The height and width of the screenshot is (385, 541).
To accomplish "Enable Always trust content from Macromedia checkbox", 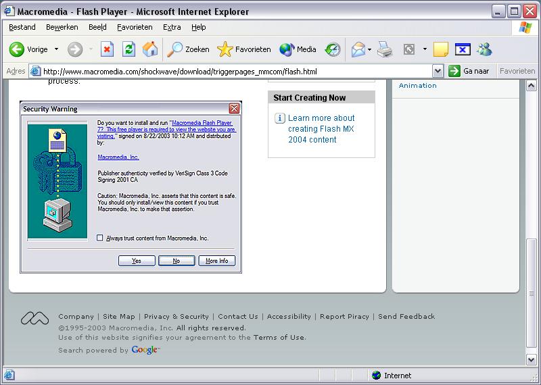I will (100, 238).
